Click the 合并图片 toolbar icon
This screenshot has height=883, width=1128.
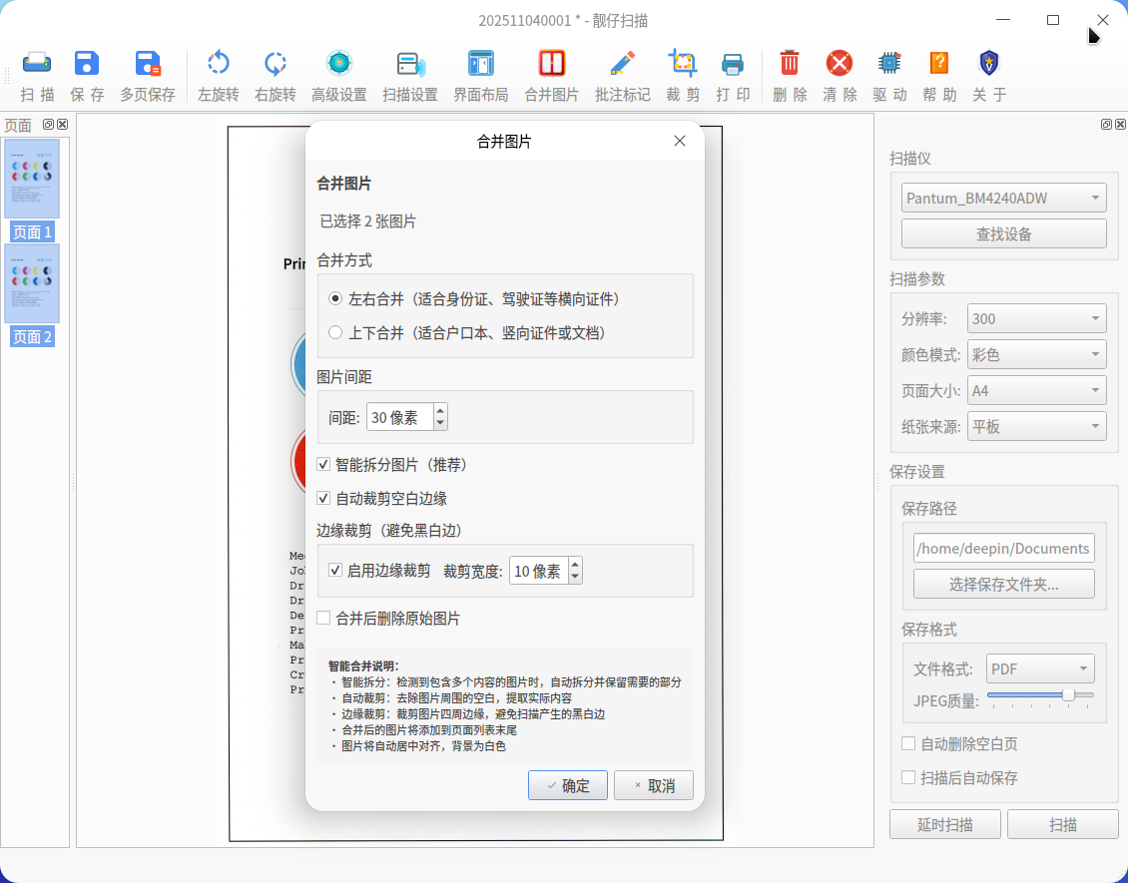[x=552, y=63]
